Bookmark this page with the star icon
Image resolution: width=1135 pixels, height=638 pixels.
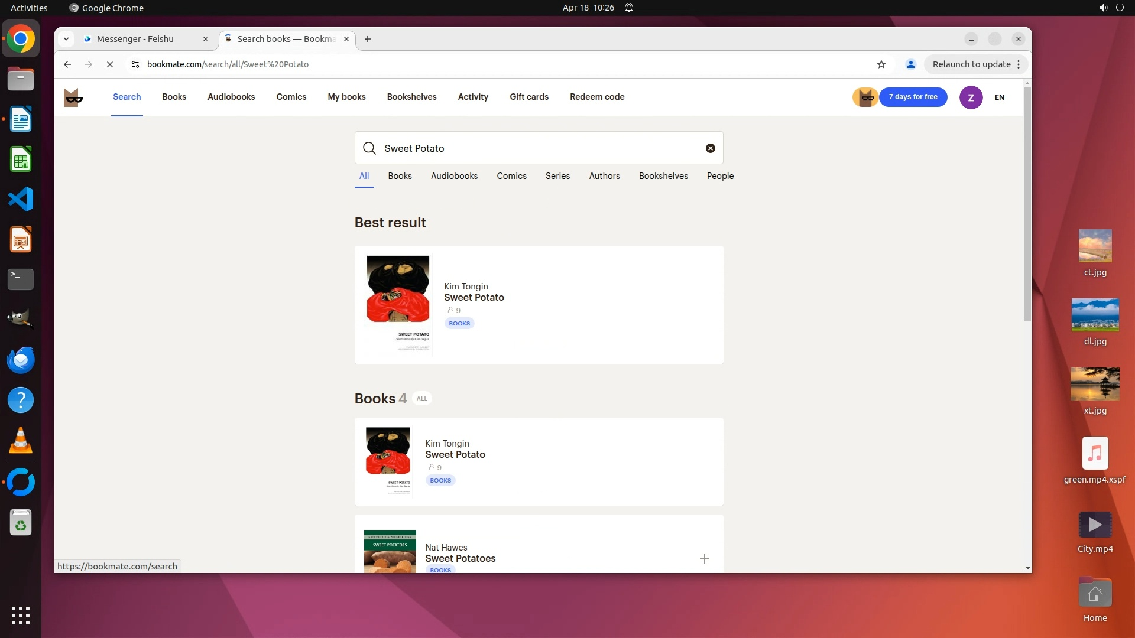[x=881, y=64]
